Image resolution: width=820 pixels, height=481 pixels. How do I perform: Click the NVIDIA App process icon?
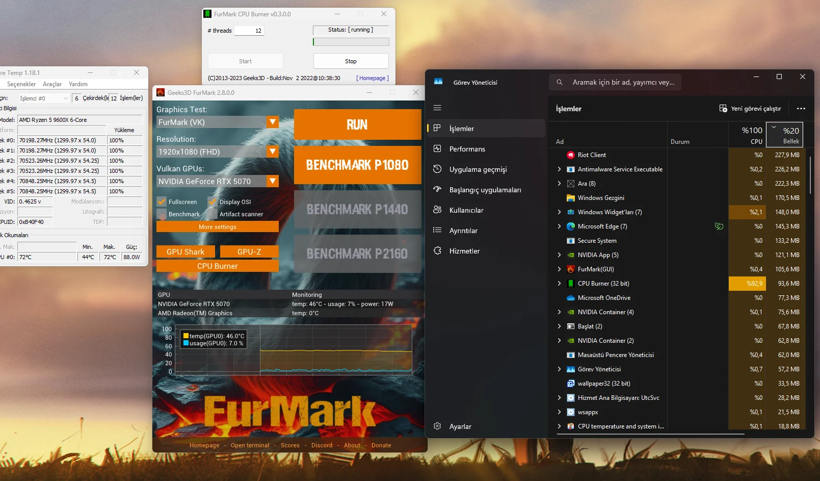click(x=571, y=255)
